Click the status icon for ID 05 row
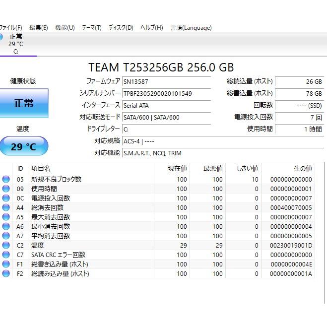Image resolution: width=327 pixels, height=327 pixels. click(x=6, y=179)
